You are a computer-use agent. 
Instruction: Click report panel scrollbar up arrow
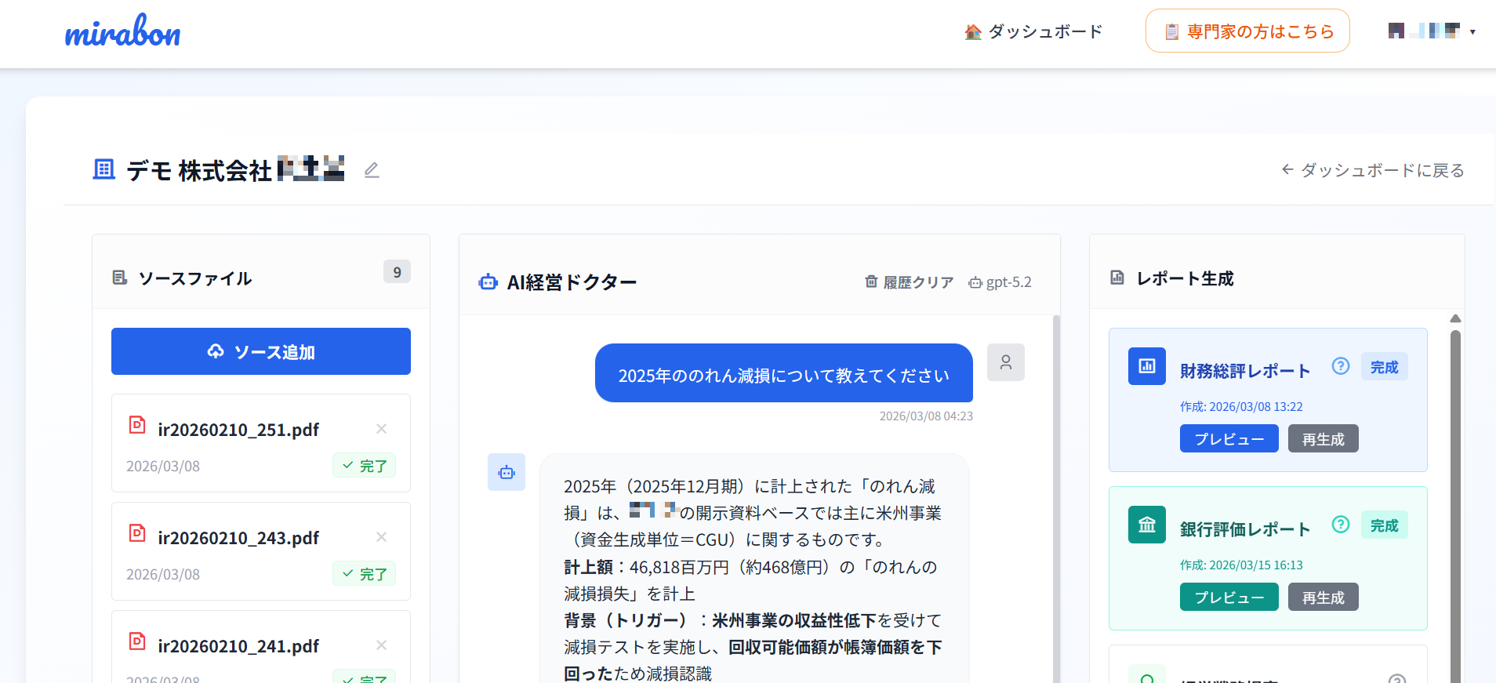coord(1455,318)
